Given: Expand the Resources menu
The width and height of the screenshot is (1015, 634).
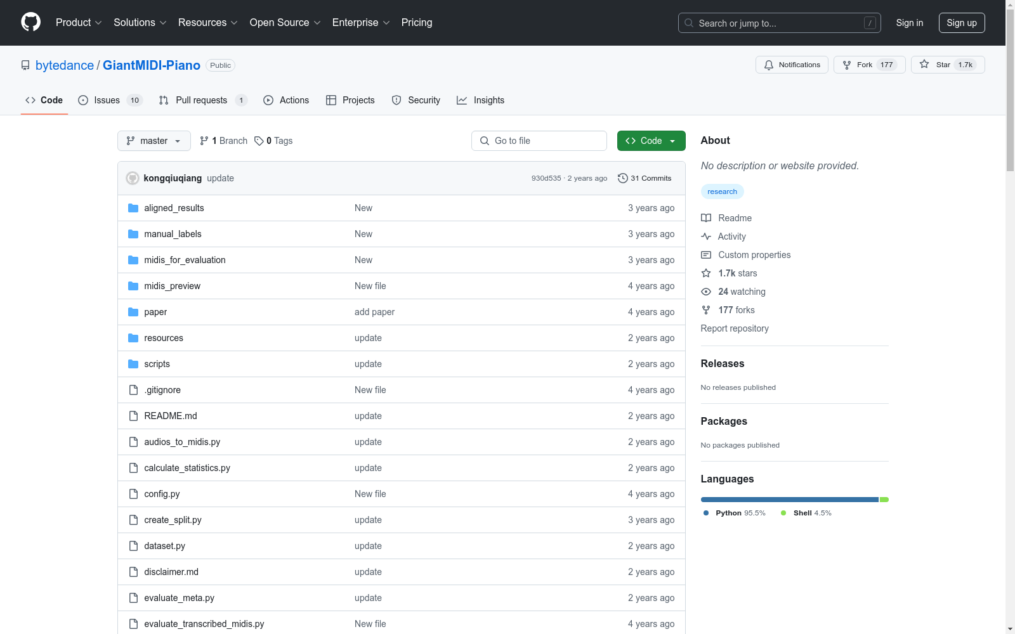Looking at the screenshot, I should [x=208, y=22].
